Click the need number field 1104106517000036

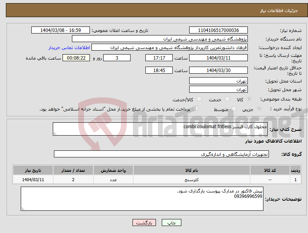coord(218,30)
